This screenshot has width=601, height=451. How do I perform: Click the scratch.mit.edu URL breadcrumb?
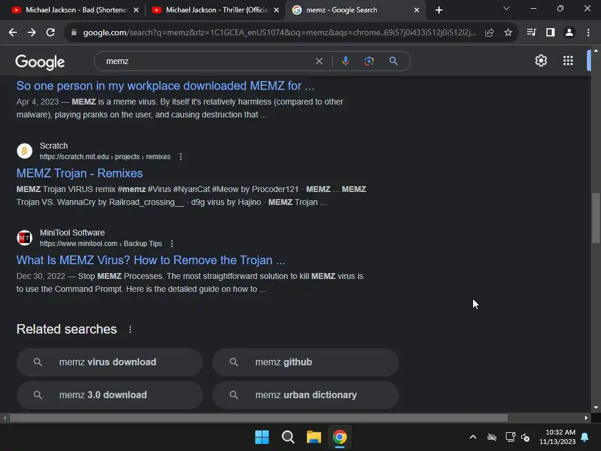(x=105, y=157)
